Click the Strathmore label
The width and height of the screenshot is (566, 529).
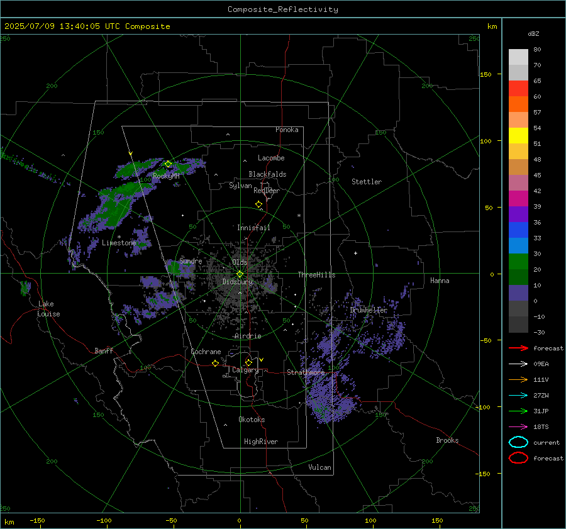[x=306, y=372]
